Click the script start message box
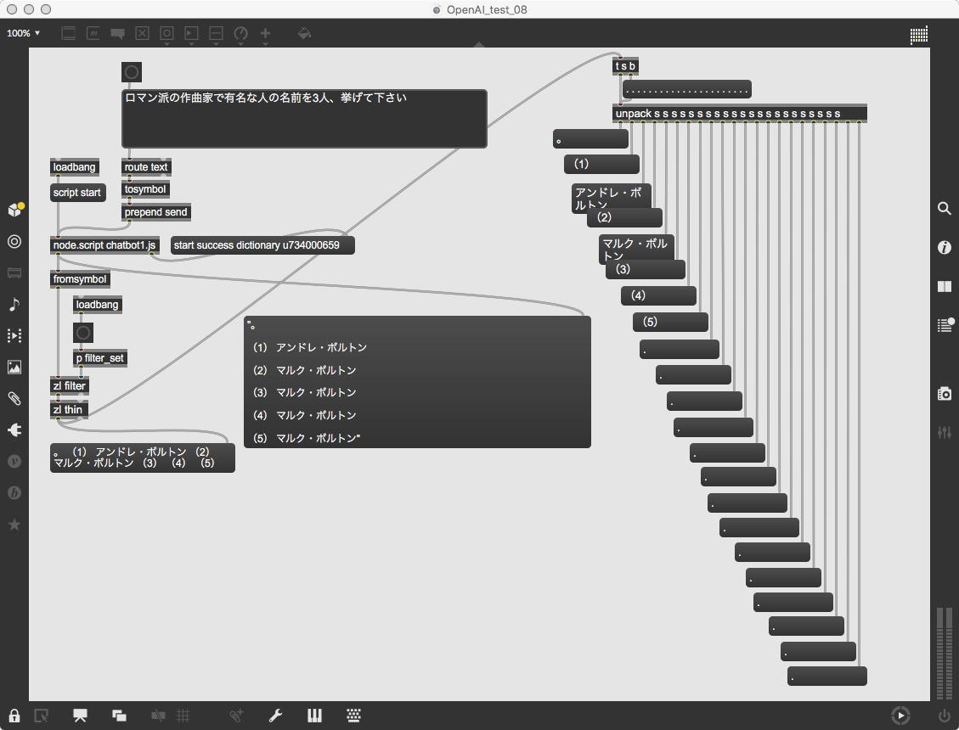959x730 pixels. [77, 193]
